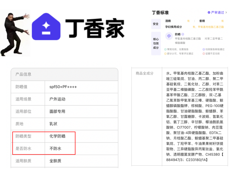Click the purple icon beside 功效报告核验通过
Screen dimensions: 230x170
coord(204,49)
